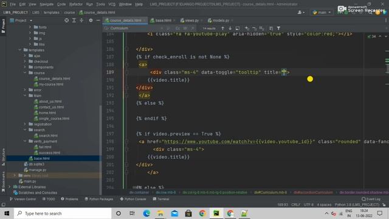This screenshot has height=219, width=389.
Task: Collapse the templates folder
Action: coord(19,50)
